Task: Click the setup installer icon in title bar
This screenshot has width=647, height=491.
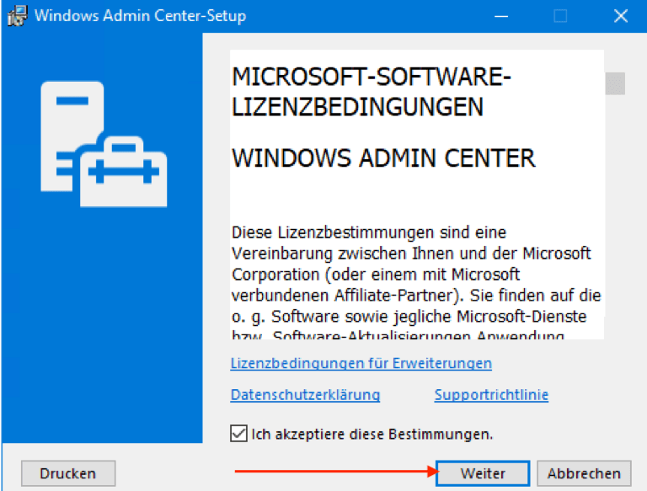Action: pos(18,16)
